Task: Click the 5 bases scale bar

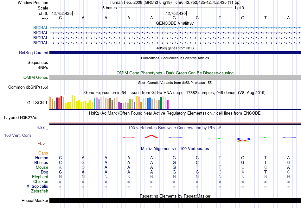Action: point(175,8)
